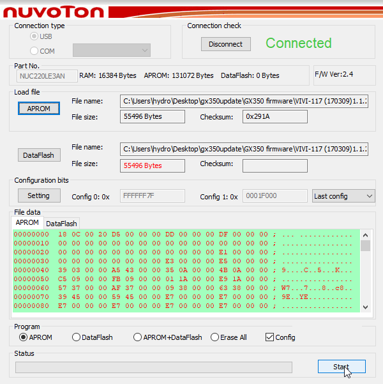Click the APROM file name path field

coord(244,102)
